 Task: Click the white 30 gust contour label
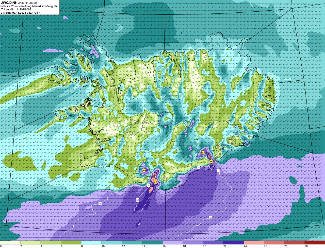pos(138,200)
